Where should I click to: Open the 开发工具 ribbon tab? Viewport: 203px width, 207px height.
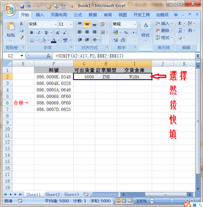(141, 15)
